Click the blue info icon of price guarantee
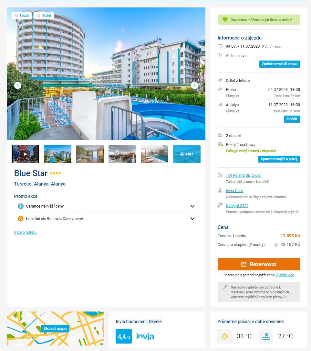The width and height of the screenshot is (311, 351). click(x=21, y=206)
